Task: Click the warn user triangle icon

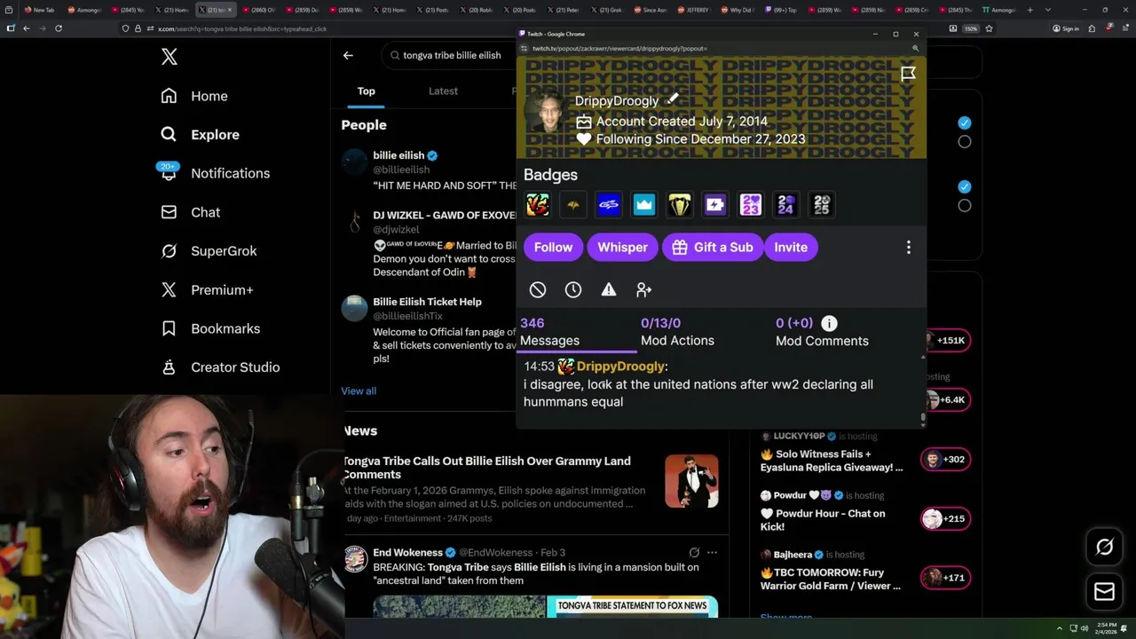Action: tap(609, 289)
